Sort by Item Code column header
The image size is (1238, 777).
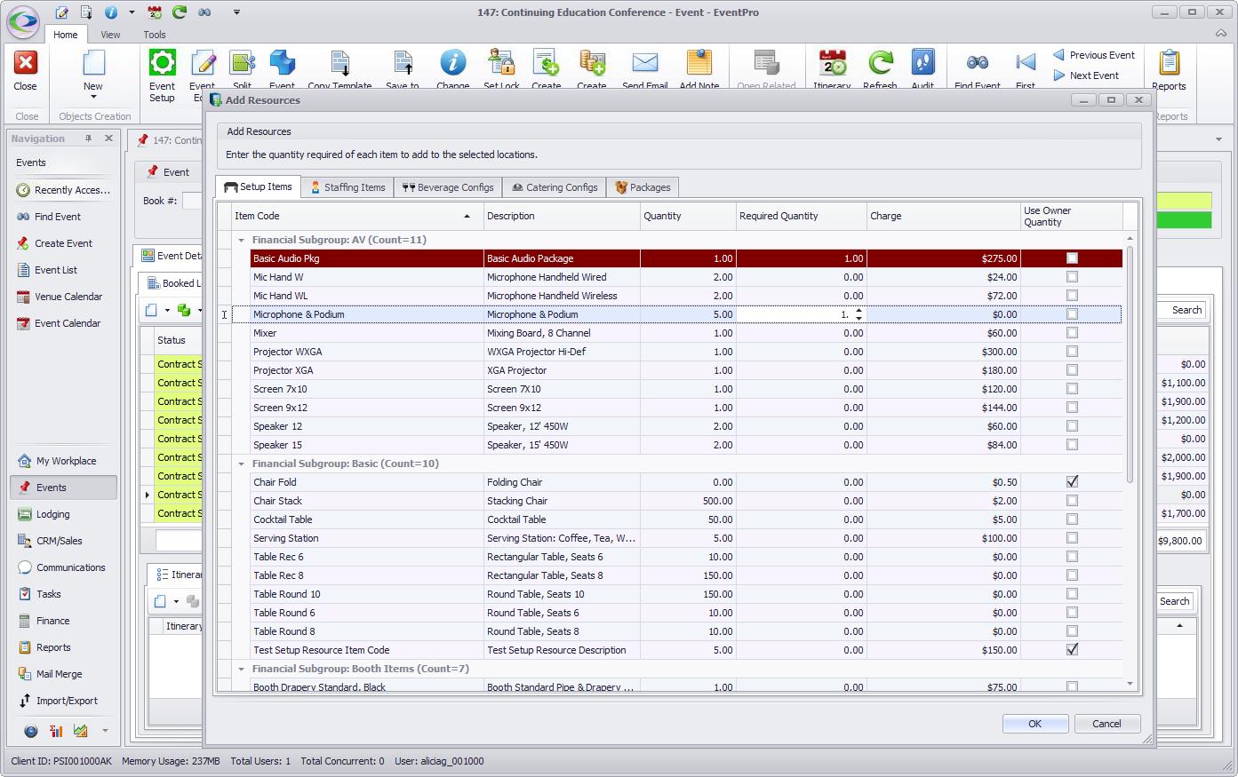[356, 216]
